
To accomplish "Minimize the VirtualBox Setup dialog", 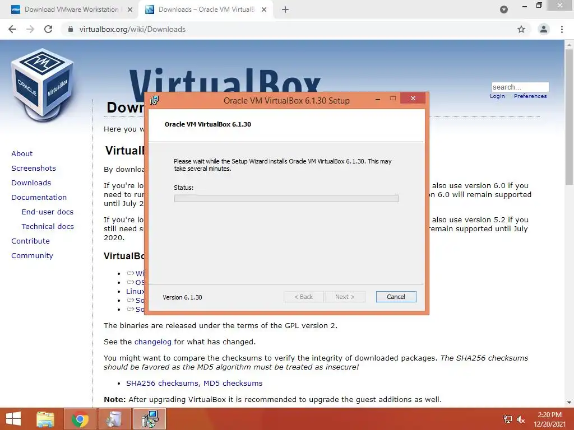I will (378, 99).
